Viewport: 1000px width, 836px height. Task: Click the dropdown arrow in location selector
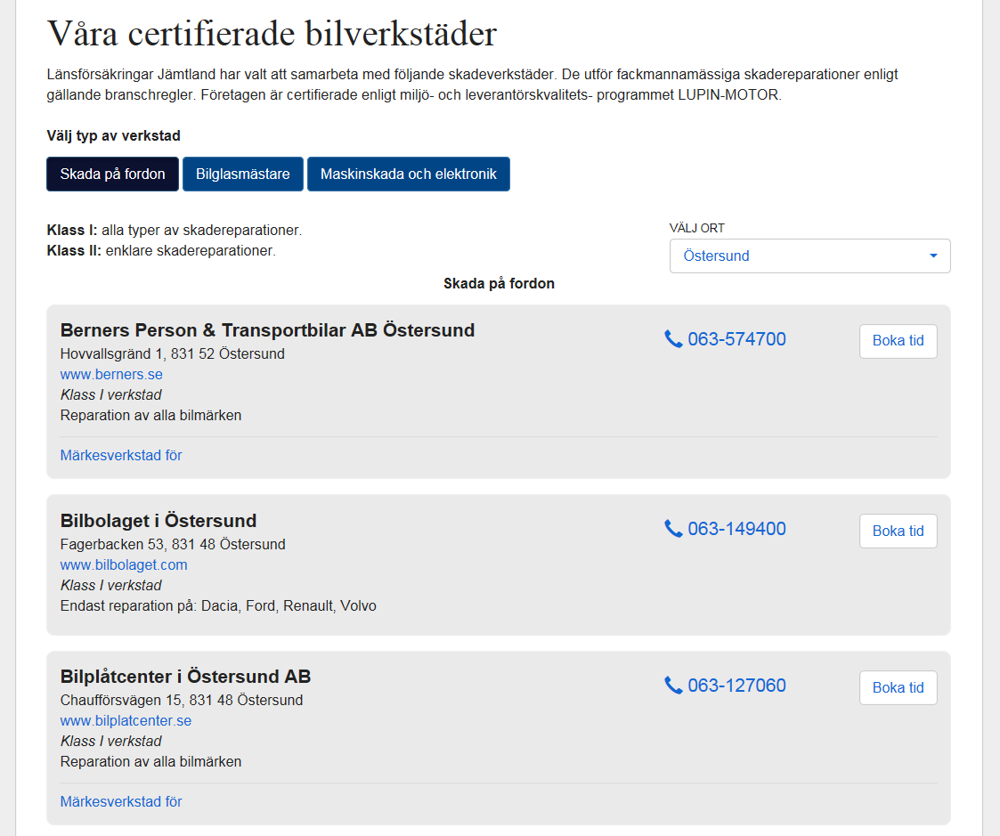(933, 256)
